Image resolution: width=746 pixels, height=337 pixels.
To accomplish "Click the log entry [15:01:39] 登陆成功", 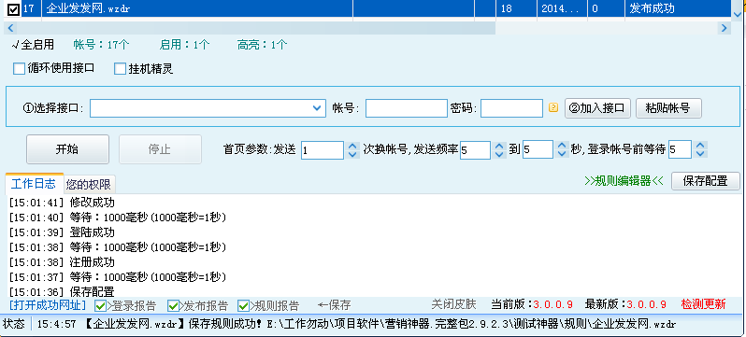I will [x=62, y=232].
